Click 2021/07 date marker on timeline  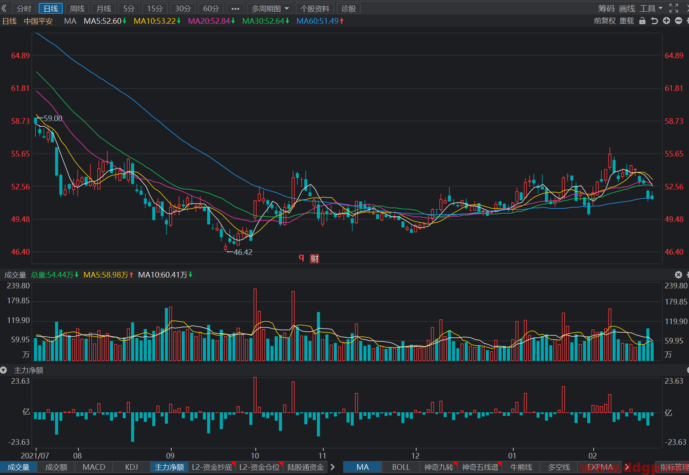(35, 456)
